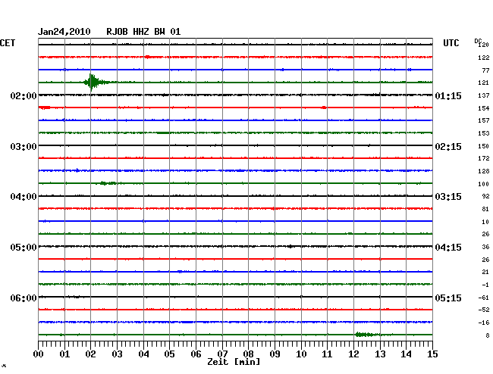
Task: Click the DC offset value 172
Action: 484,158
